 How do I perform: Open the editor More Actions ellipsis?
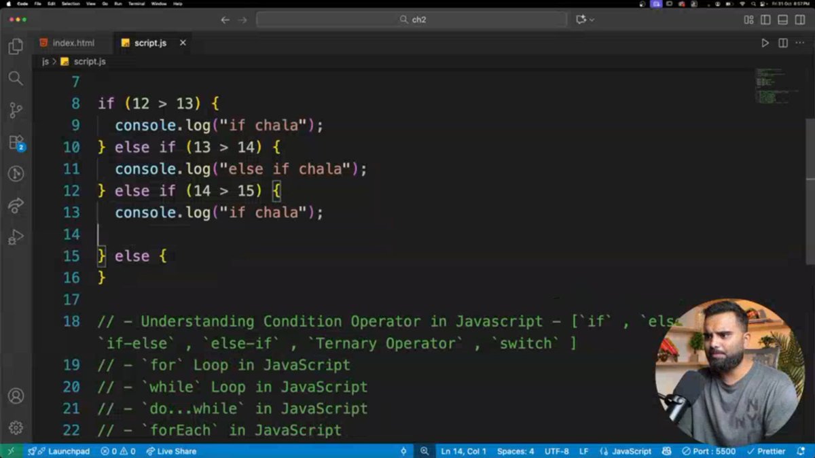(799, 43)
